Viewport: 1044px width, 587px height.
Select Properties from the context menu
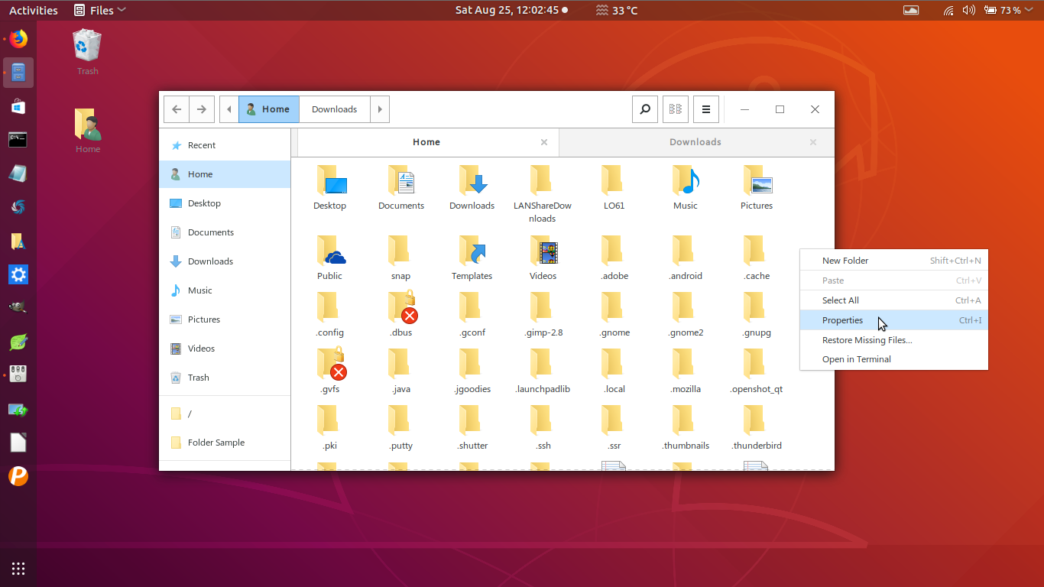click(842, 319)
